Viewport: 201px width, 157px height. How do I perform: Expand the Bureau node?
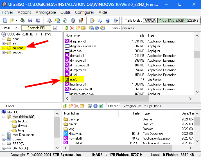(4, 139)
